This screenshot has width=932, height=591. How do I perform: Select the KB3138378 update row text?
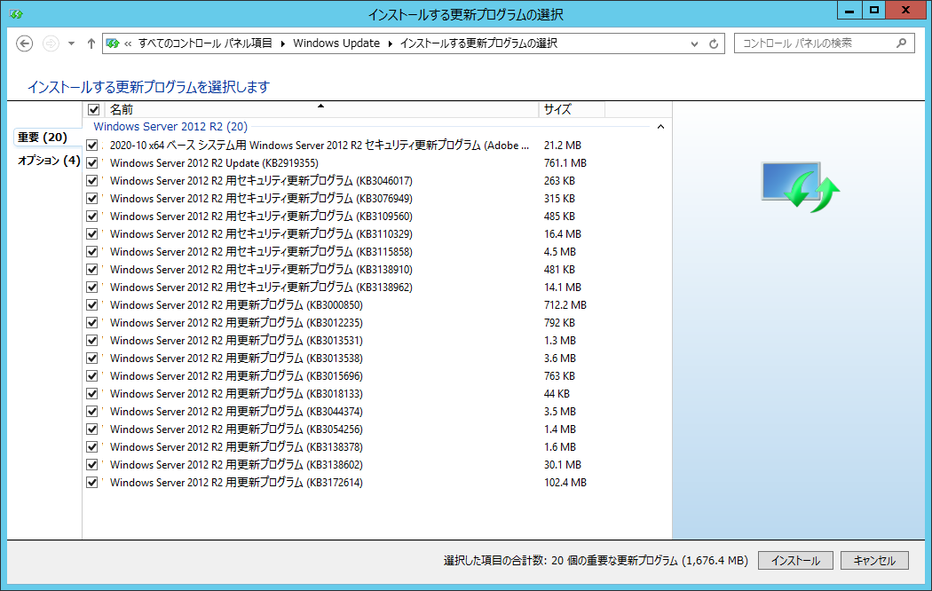tap(236, 446)
